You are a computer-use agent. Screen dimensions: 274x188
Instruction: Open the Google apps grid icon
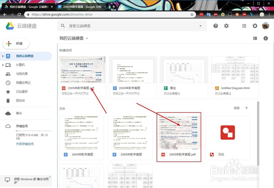coord(244,26)
